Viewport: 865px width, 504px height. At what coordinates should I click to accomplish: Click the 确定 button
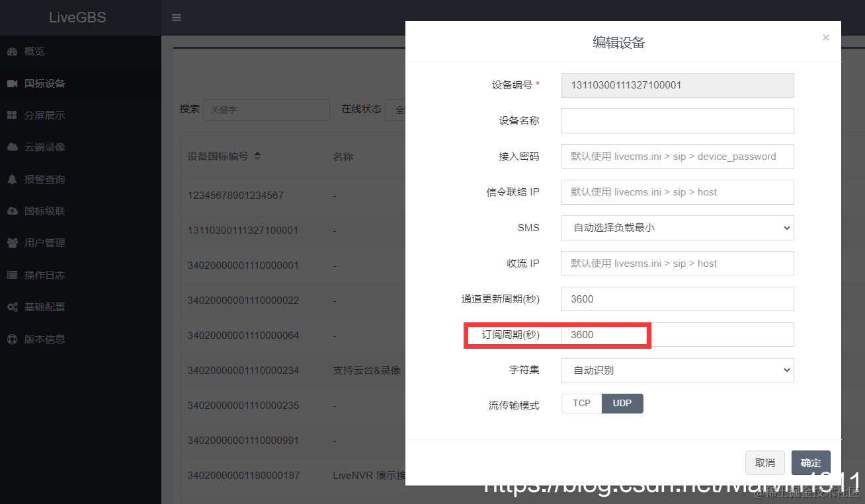[811, 463]
